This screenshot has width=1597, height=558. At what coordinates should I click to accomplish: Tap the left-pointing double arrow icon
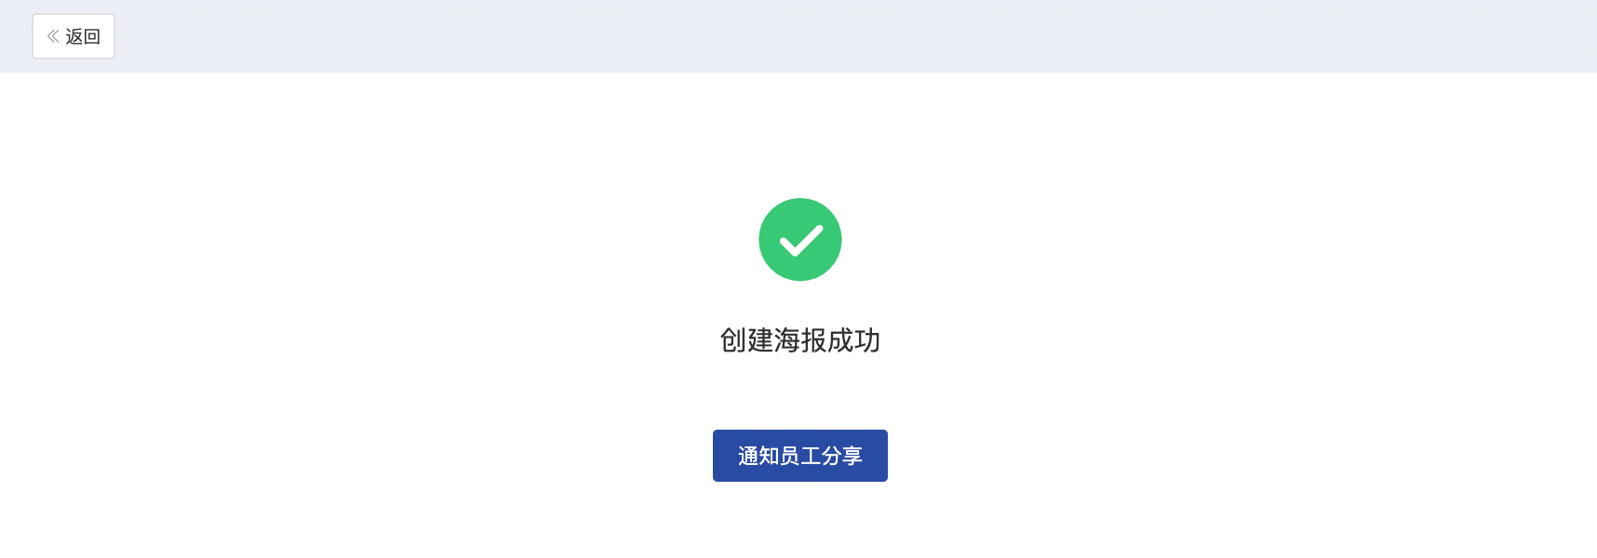click(53, 36)
